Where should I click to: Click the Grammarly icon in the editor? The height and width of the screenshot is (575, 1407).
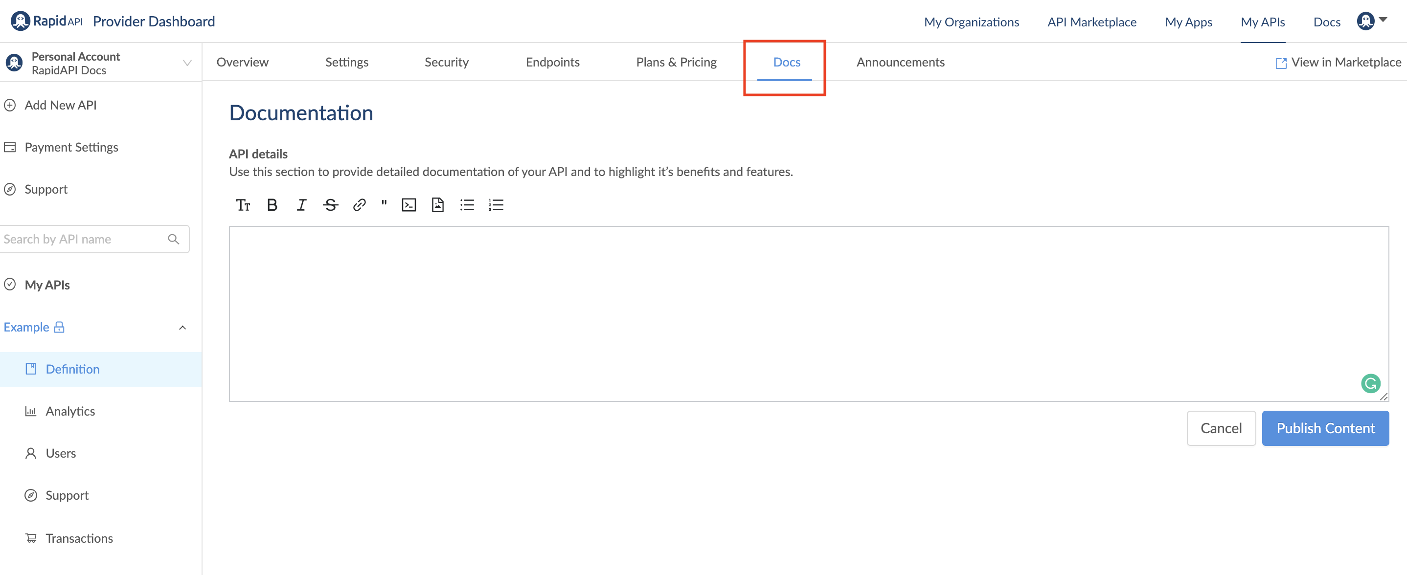click(x=1370, y=383)
